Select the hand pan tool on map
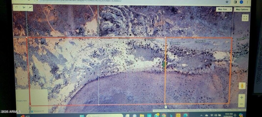The image size is (262, 117). (17, 7)
